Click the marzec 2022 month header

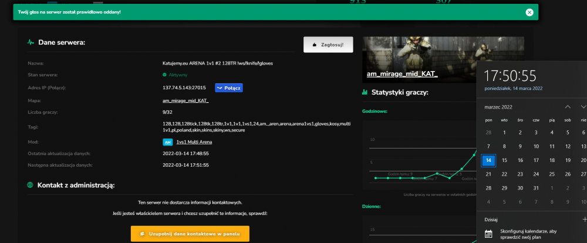498,107
